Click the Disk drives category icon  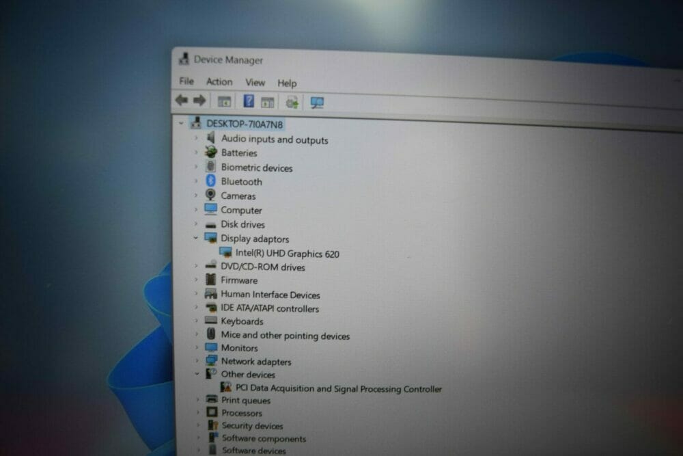[x=210, y=225]
